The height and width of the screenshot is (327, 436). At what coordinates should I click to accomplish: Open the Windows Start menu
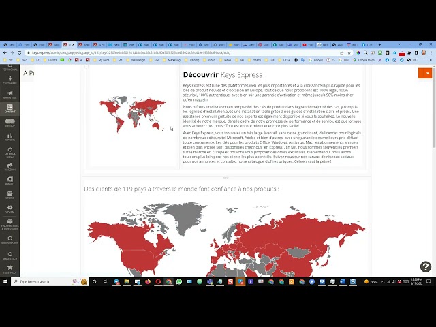[x=5, y=281]
